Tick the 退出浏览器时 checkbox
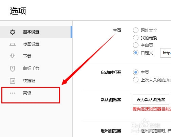 coord(136,131)
